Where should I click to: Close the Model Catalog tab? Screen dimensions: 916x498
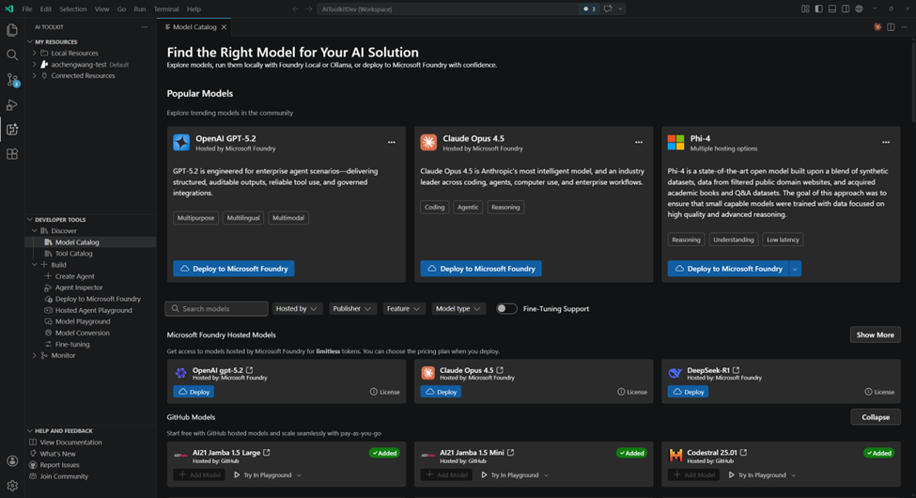tap(224, 27)
